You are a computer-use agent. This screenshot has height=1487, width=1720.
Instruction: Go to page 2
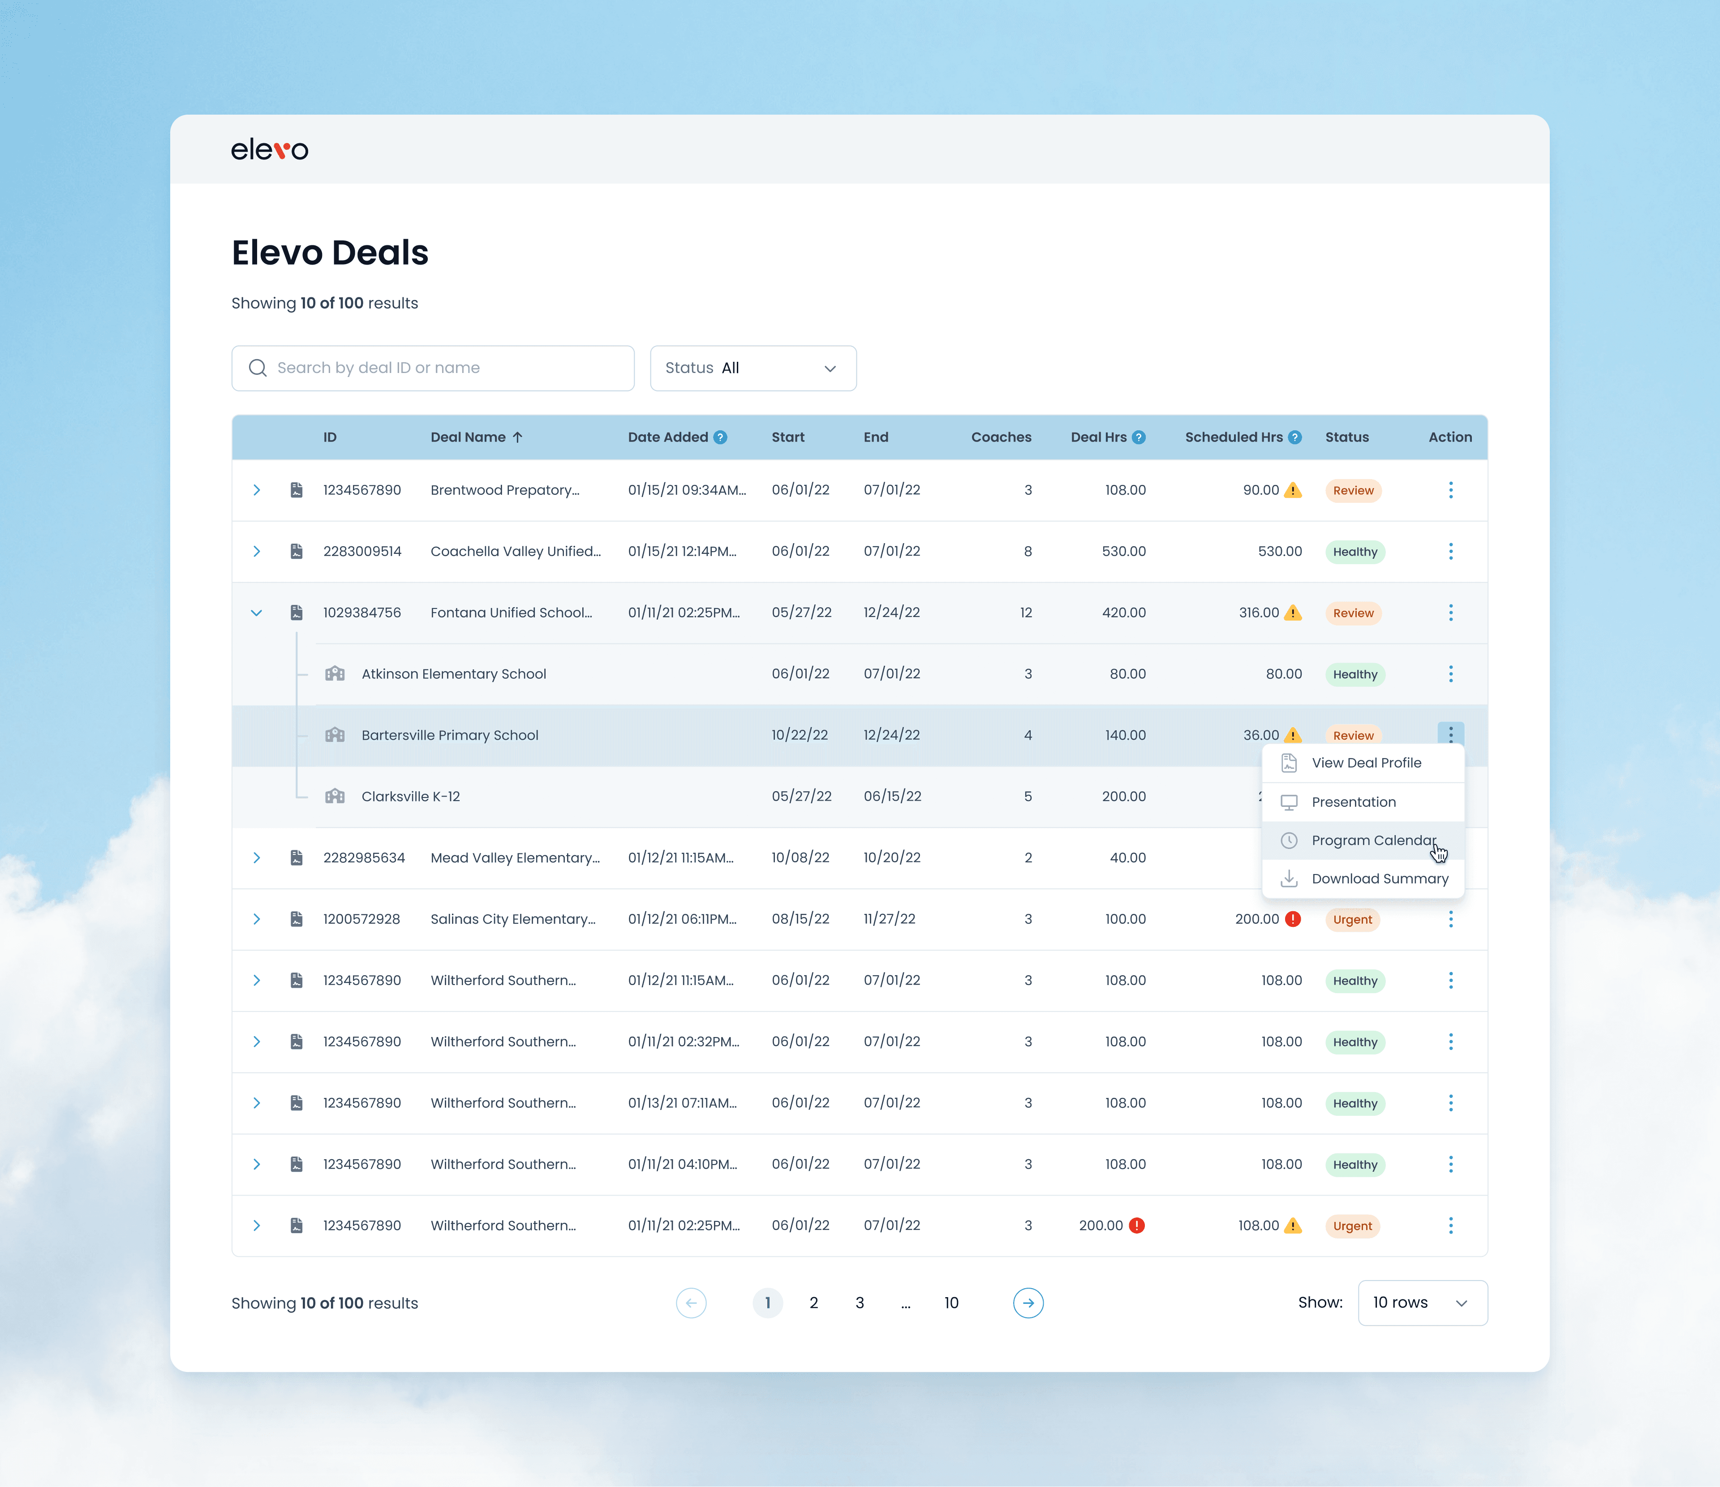click(813, 1303)
